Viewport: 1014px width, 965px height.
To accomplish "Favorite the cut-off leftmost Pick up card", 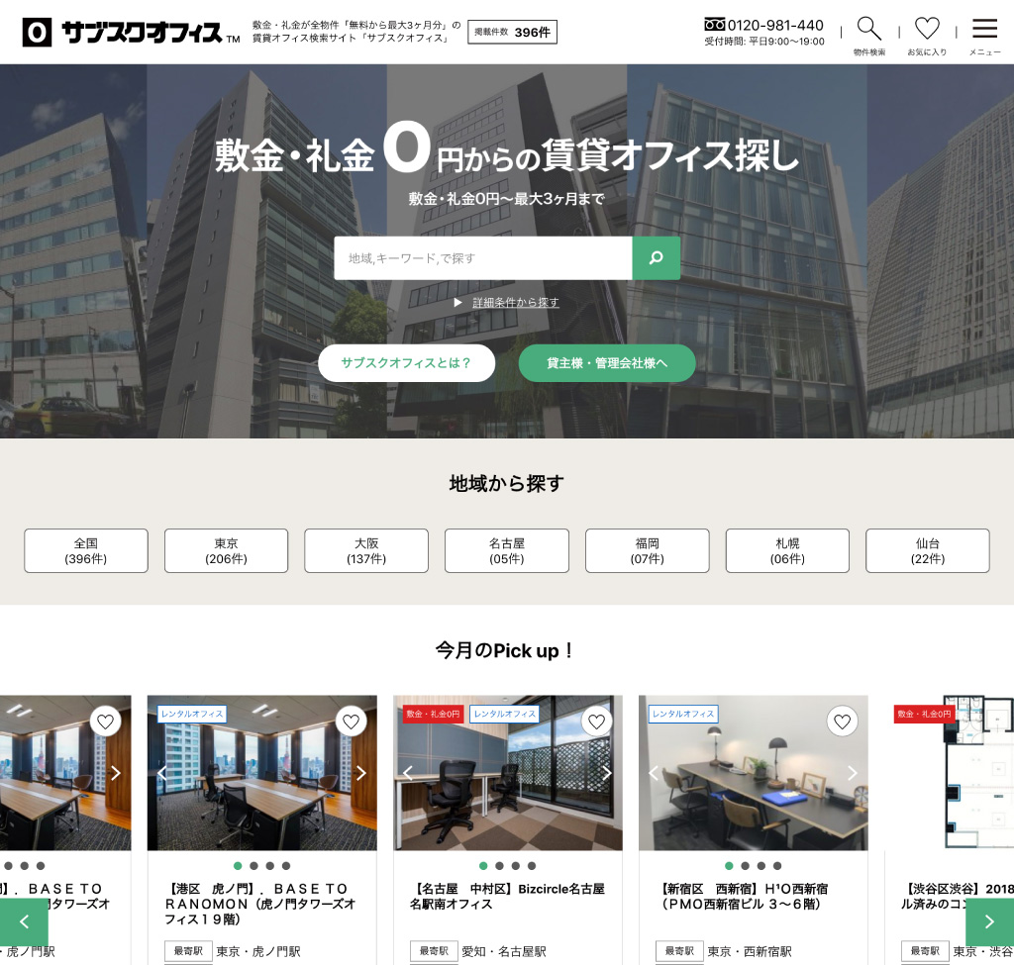I will click(105, 722).
